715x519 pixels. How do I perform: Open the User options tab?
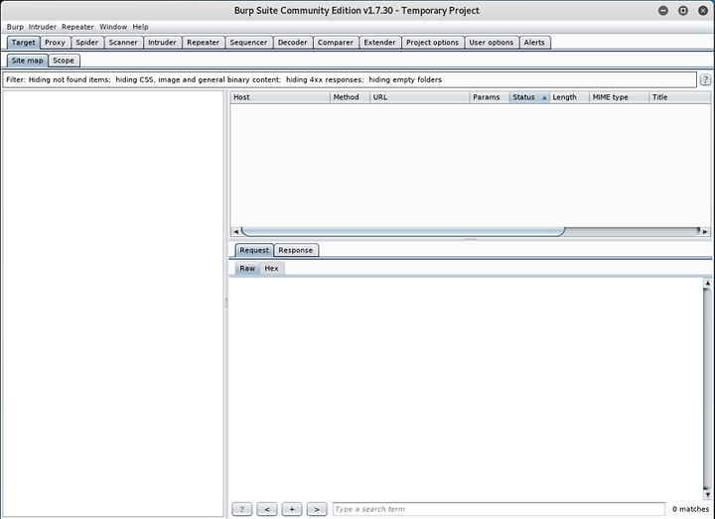[492, 43]
